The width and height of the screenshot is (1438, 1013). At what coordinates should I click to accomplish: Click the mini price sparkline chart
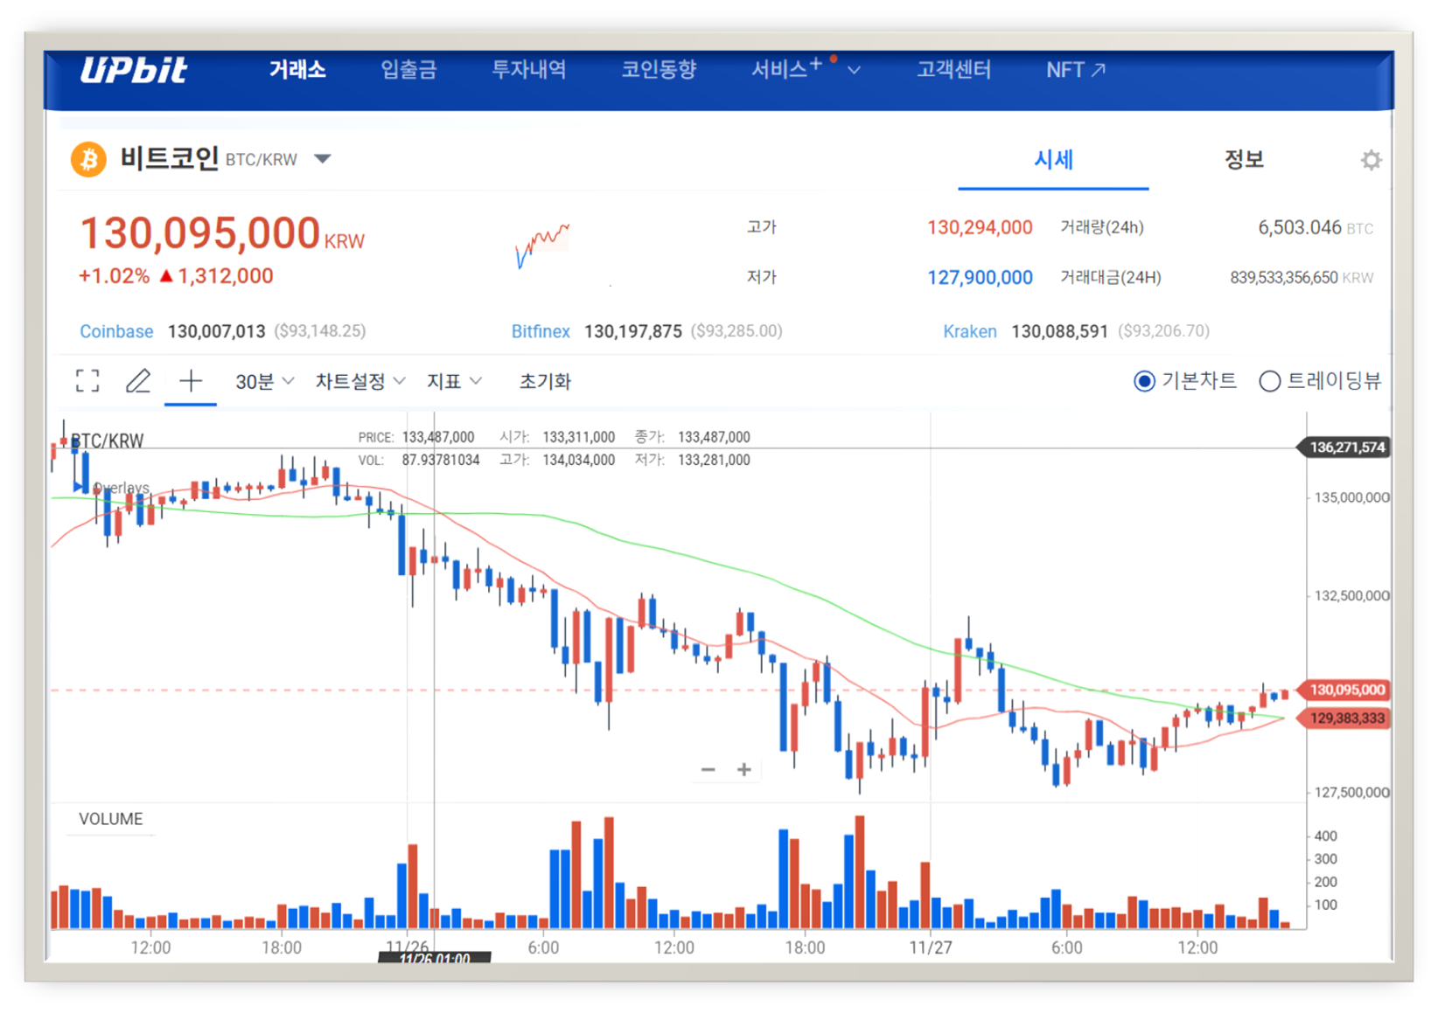(x=542, y=246)
